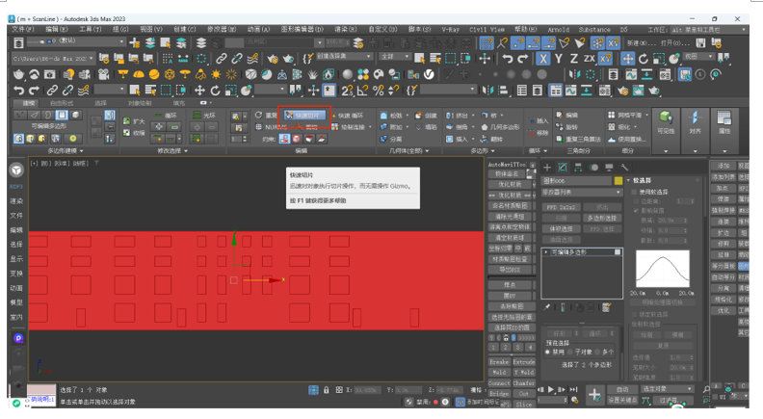763x419 pixels.
Task: Expand the Editable Poly (可编辑多边形) stack item
Action: pyautogui.click(x=545, y=251)
